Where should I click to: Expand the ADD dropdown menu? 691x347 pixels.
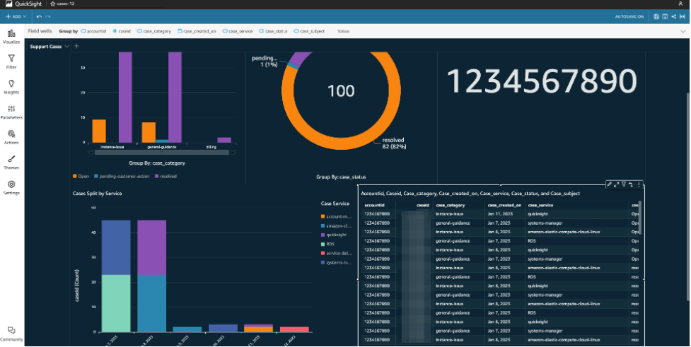[x=16, y=16]
